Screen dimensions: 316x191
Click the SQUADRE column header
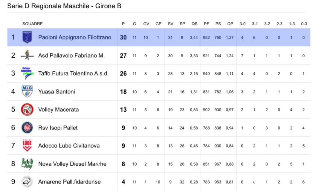pyautogui.click(x=32, y=24)
